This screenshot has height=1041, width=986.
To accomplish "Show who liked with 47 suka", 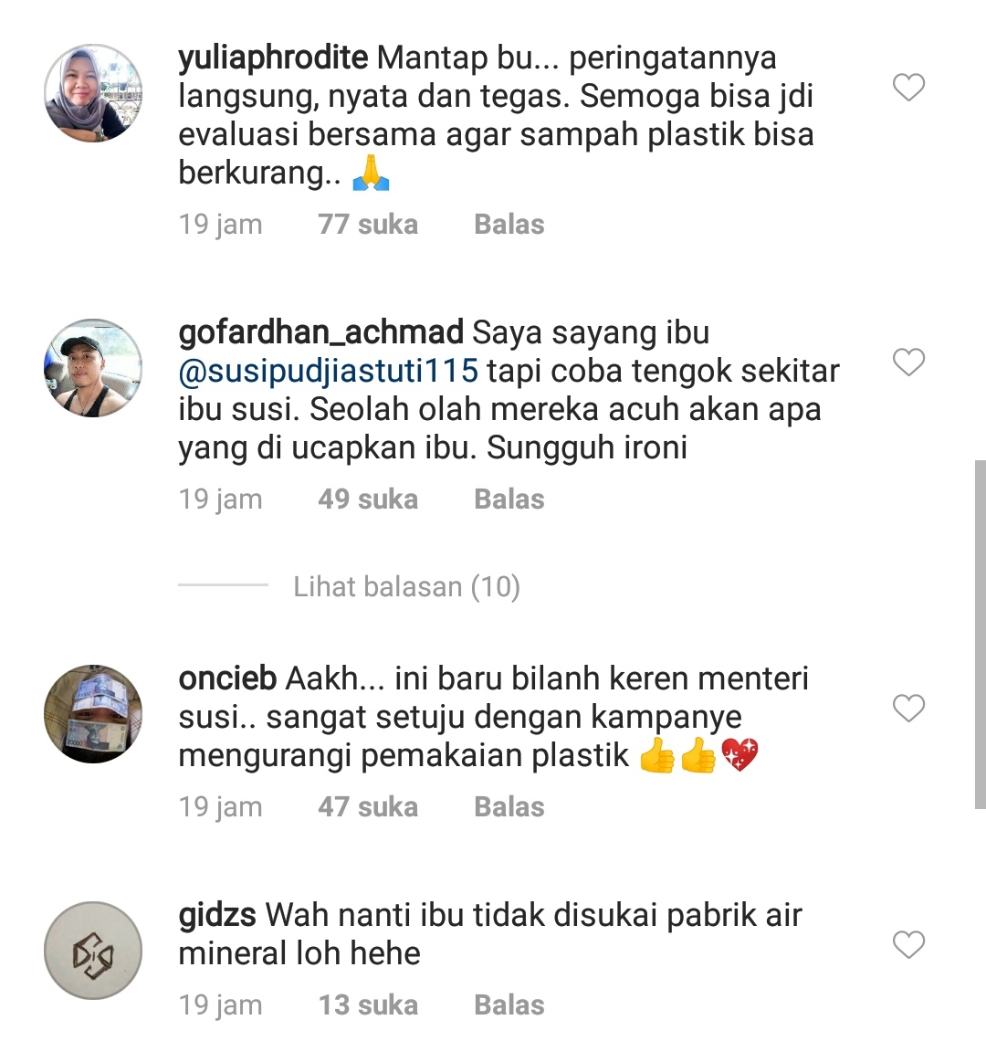I will pos(368,807).
